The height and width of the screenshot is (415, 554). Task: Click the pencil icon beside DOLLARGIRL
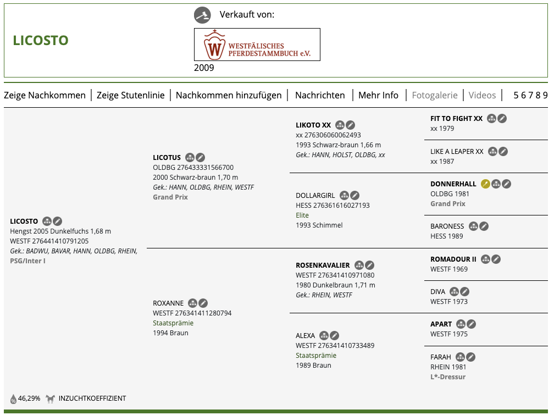(355, 195)
